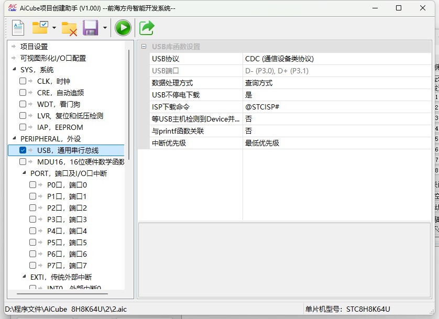The width and height of the screenshot is (439, 319).
Task: Check the CRE auto-tracking checkbox
Action: (23, 92)
